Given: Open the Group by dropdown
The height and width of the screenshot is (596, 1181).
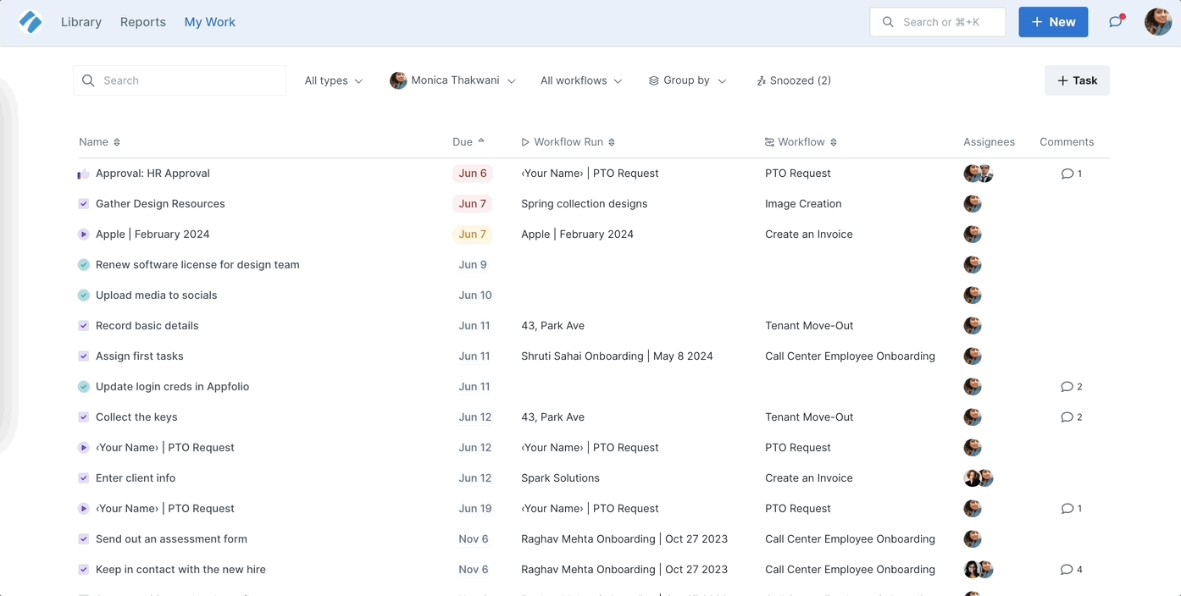Looking at the screenshot, I should pyautogui.click(x=687, y=80).
